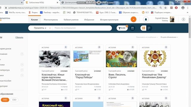The image size is (191, 107).
Task: Open the Мои материалы tab
Action: point(51,20)
